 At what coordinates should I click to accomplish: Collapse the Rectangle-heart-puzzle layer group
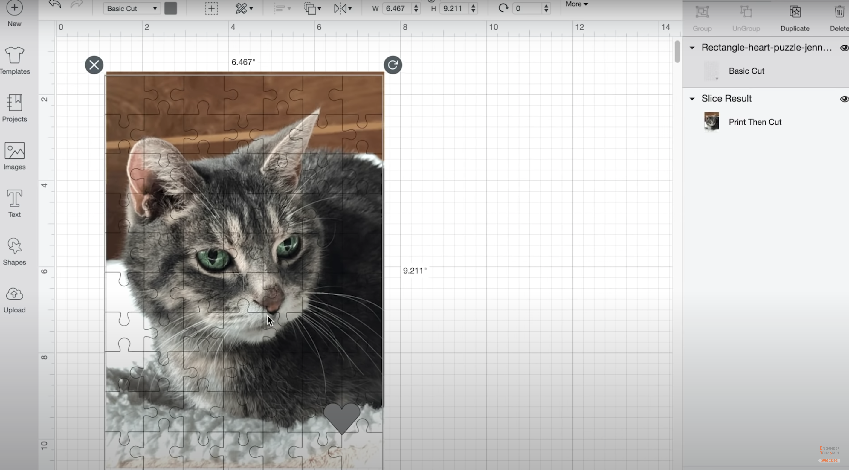click(692, 48)
